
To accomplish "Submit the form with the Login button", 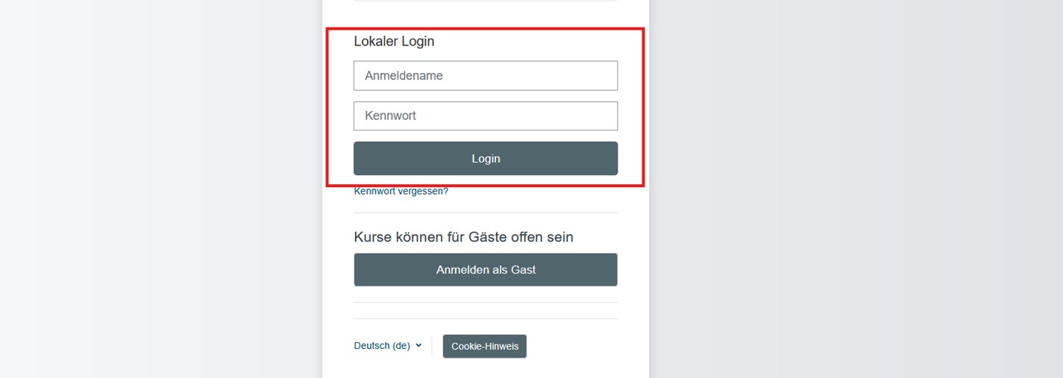I will click(486, 158).
